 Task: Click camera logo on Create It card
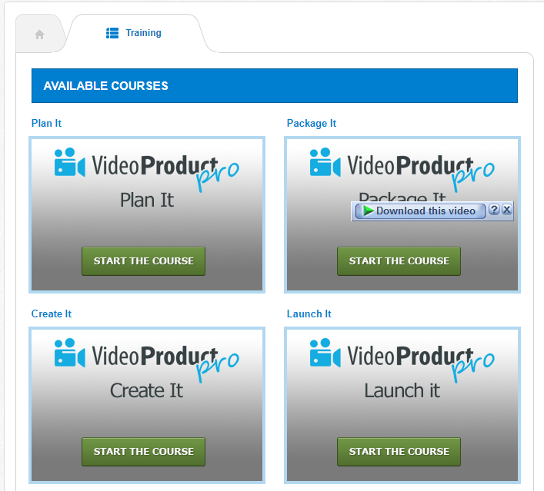click(70, 353)
